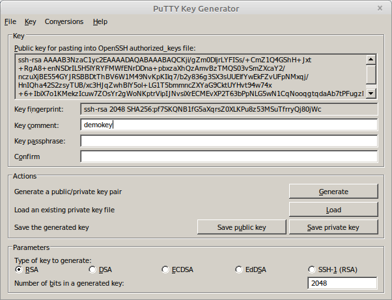The width and height of the screenshot is (392, 300).
Task: Click Save public key button
Action: (x=242, y=227)
